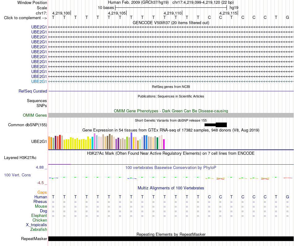Click the 'Human Feb. 2009 (GRCh37/hg19)' header text
Viewport: 294px width, 246px height.
point(138,2)
